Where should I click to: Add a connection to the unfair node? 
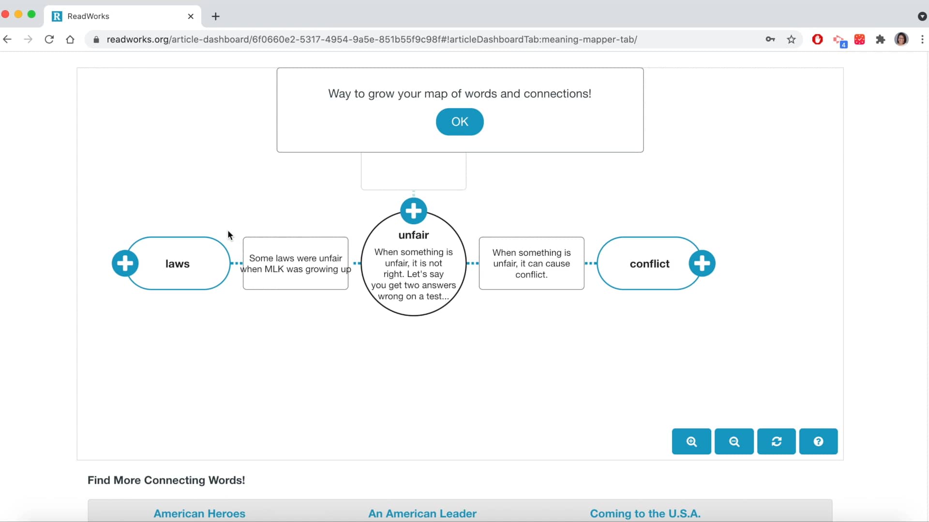click(413, 211)
